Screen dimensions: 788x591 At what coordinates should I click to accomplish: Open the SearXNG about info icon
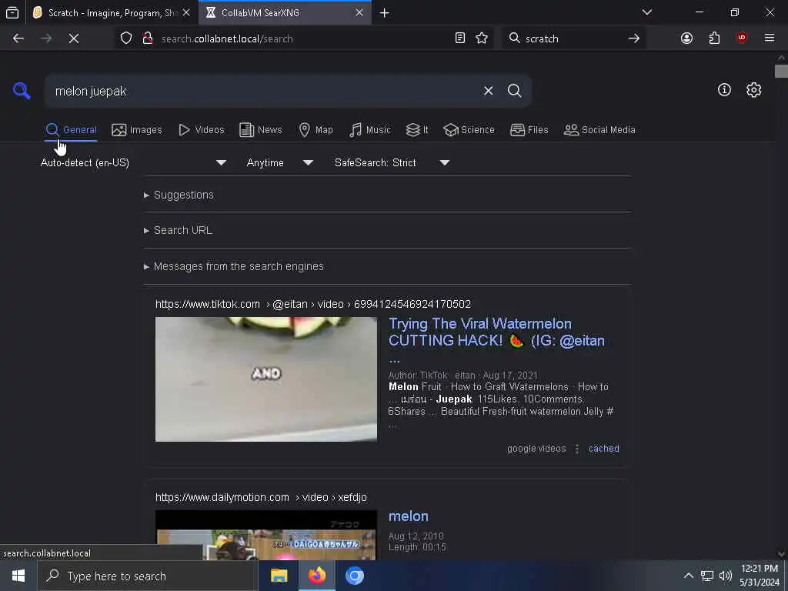click(x=724, y=90)
